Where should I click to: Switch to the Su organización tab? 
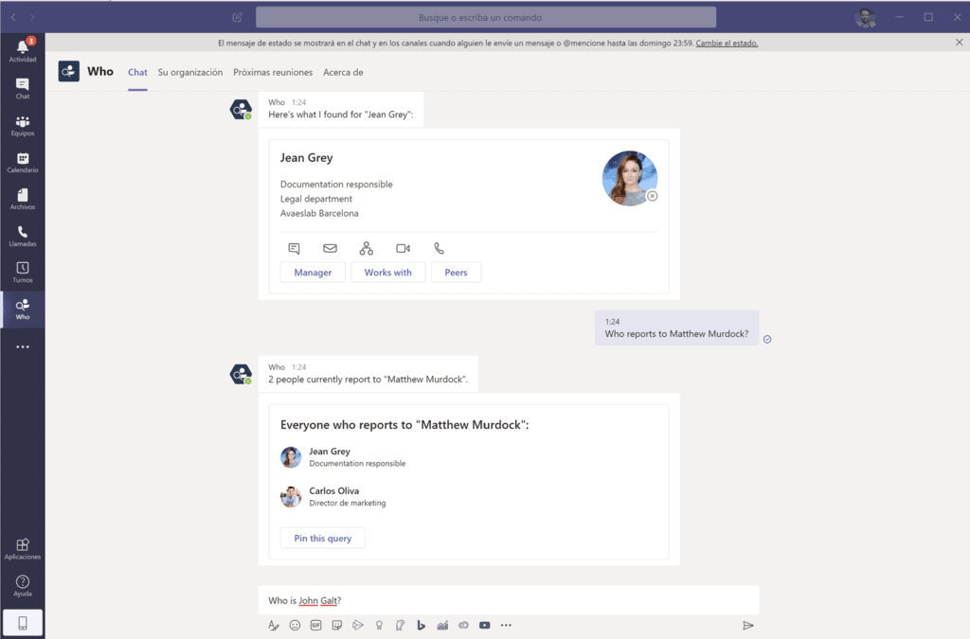point(190,72)
